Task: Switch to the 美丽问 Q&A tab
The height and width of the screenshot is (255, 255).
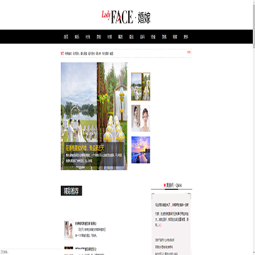Action: click(173, 186)
